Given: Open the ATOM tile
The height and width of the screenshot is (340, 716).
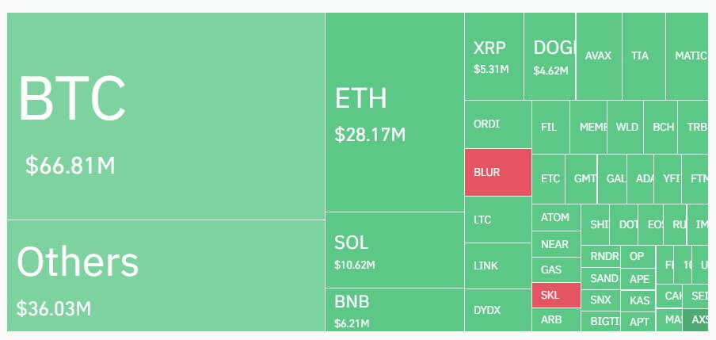Looking at the screenshot, I should 555,217.
